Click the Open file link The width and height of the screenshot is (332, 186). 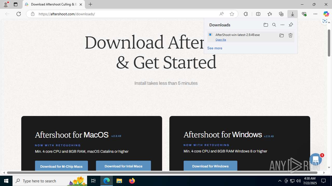(221, 40)
